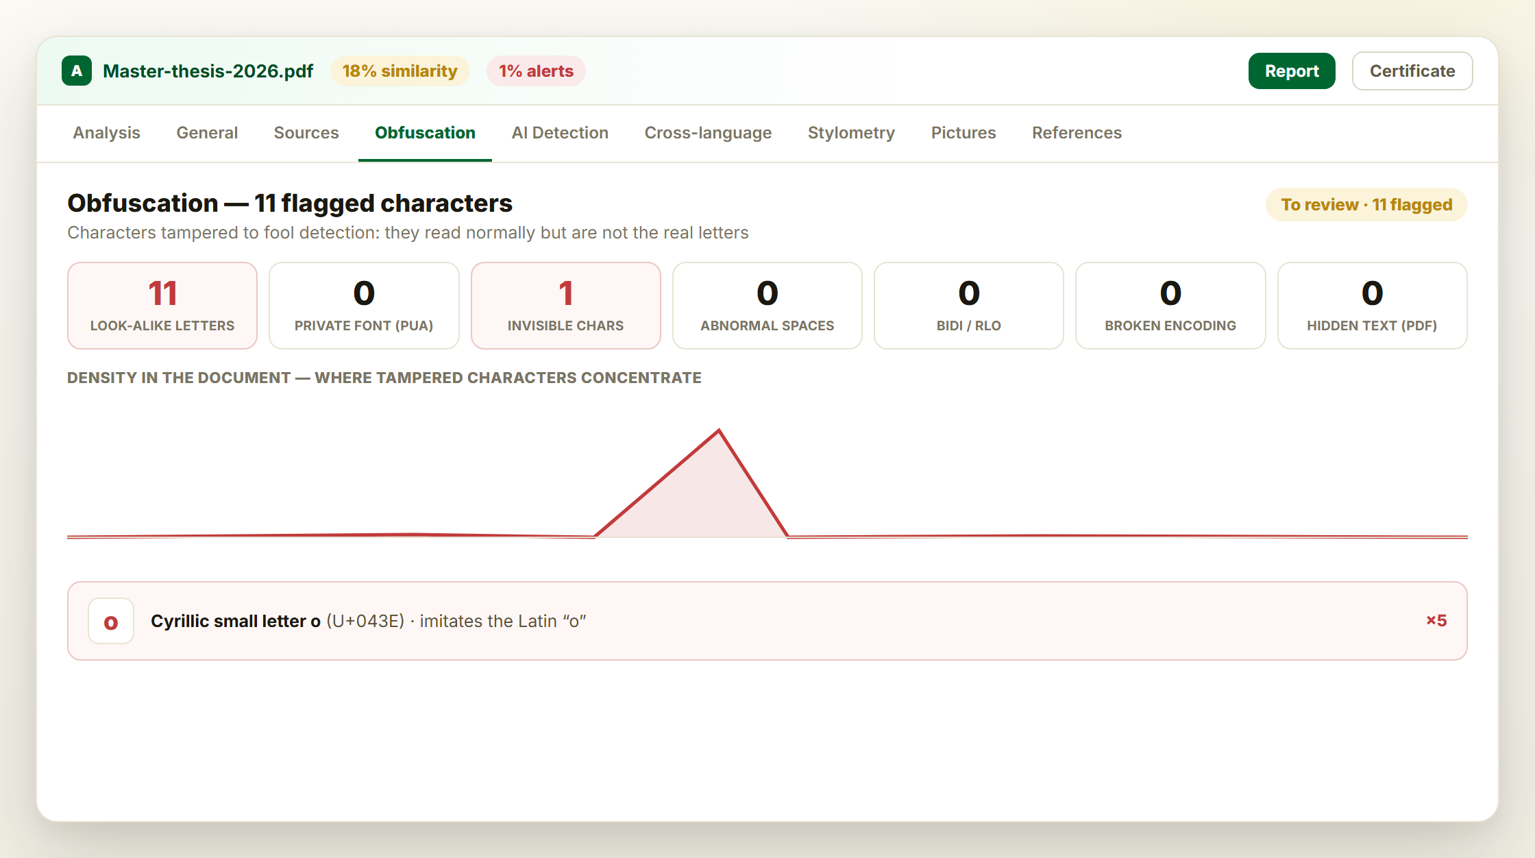Select the Invisible chars card
Viewport: 1535px width, 858px height.
(x=566, y=306)
